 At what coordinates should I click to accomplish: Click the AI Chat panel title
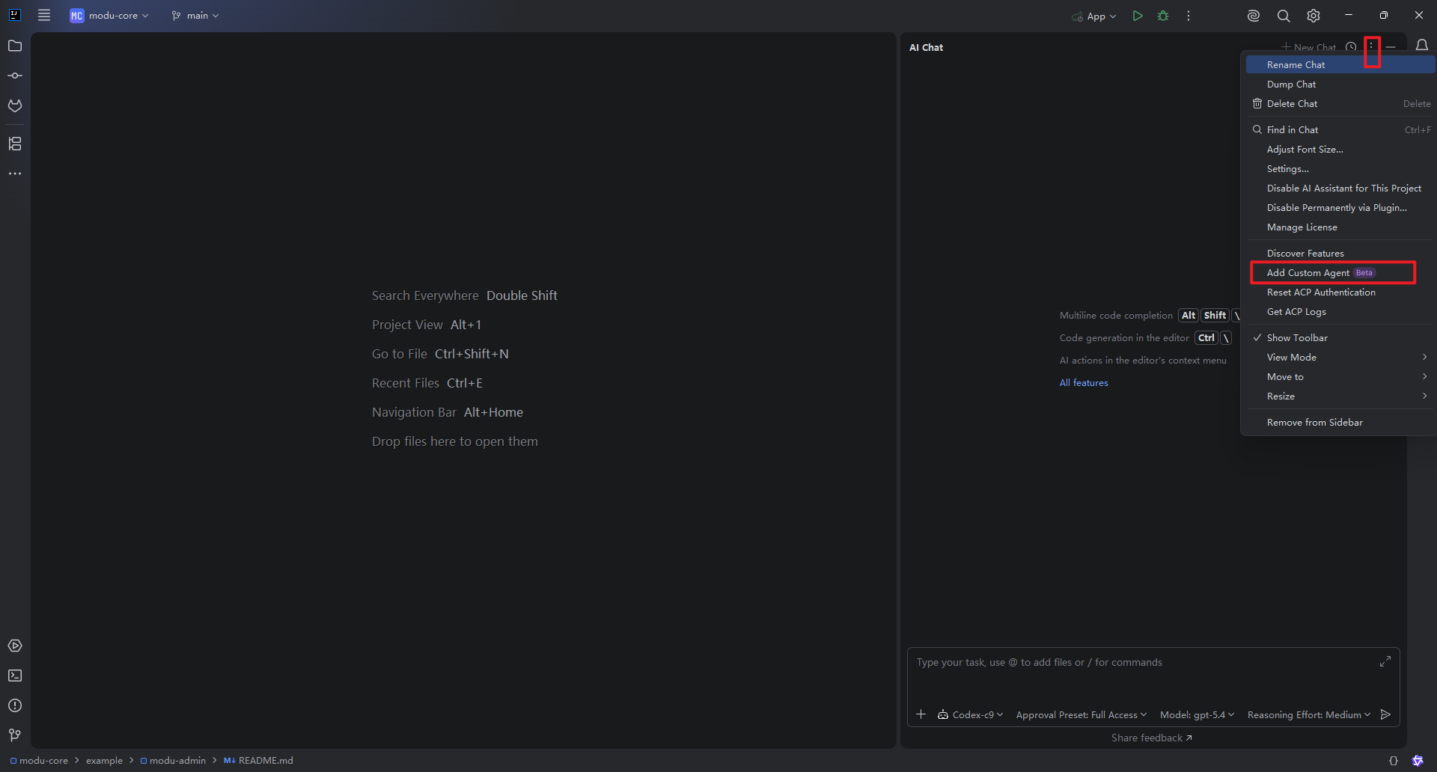(x=926, y=47)
